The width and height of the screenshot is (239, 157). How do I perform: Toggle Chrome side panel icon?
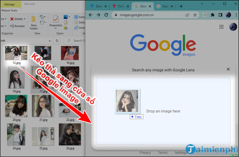[220, 15]
